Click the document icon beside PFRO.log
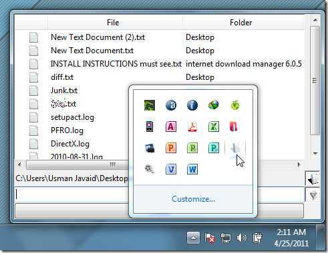This screenshot has height=253, width=328. click(x=33, y=130)
